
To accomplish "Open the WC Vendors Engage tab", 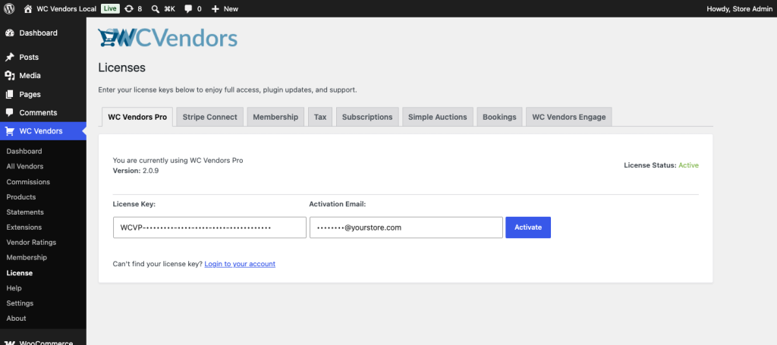I will point(569,117).
